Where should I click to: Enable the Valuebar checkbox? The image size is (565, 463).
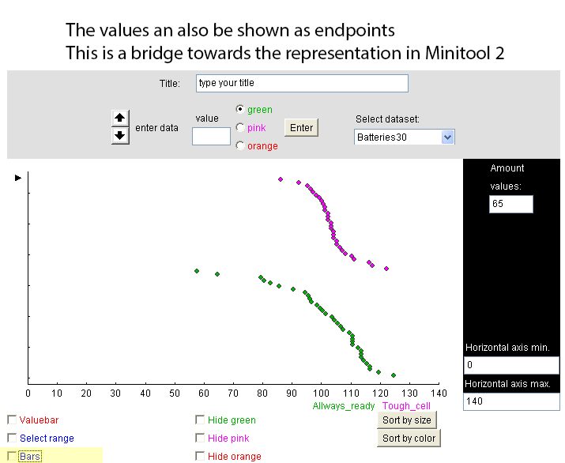point(12,420)
